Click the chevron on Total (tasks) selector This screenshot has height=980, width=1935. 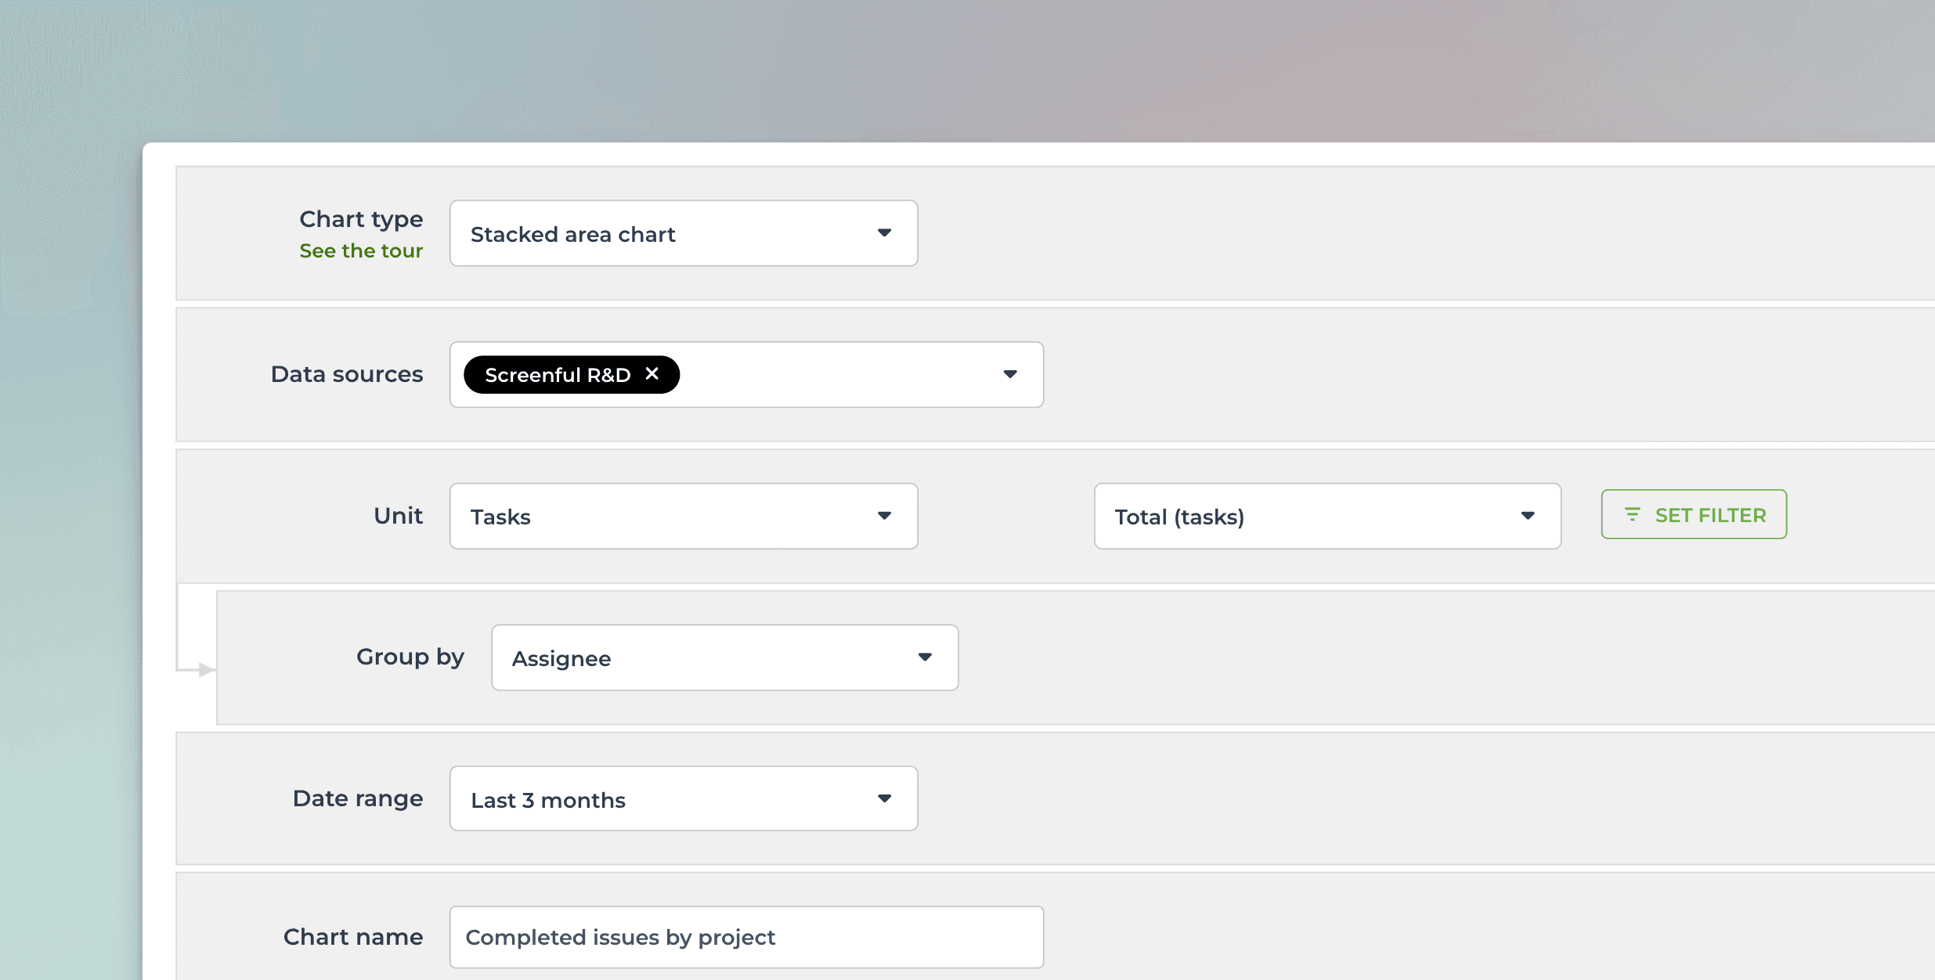(x=1527, y=516)
